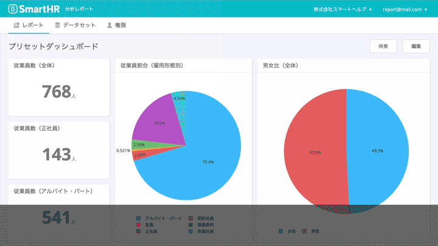Click the 編集 button
The height and width of the screenshot is (246, 438).
point(416,46)
